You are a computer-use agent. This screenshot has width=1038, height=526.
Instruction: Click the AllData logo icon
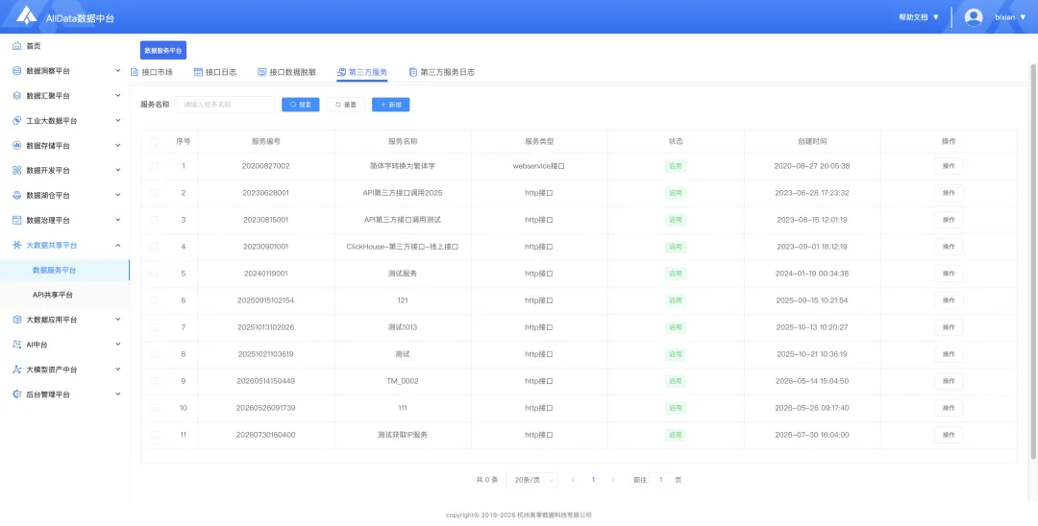click(26, 16)
